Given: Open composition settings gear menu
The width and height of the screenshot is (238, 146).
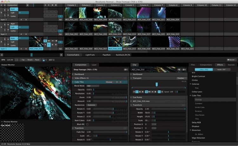Looking at the screenshot, I should click(x=126, y=70).
